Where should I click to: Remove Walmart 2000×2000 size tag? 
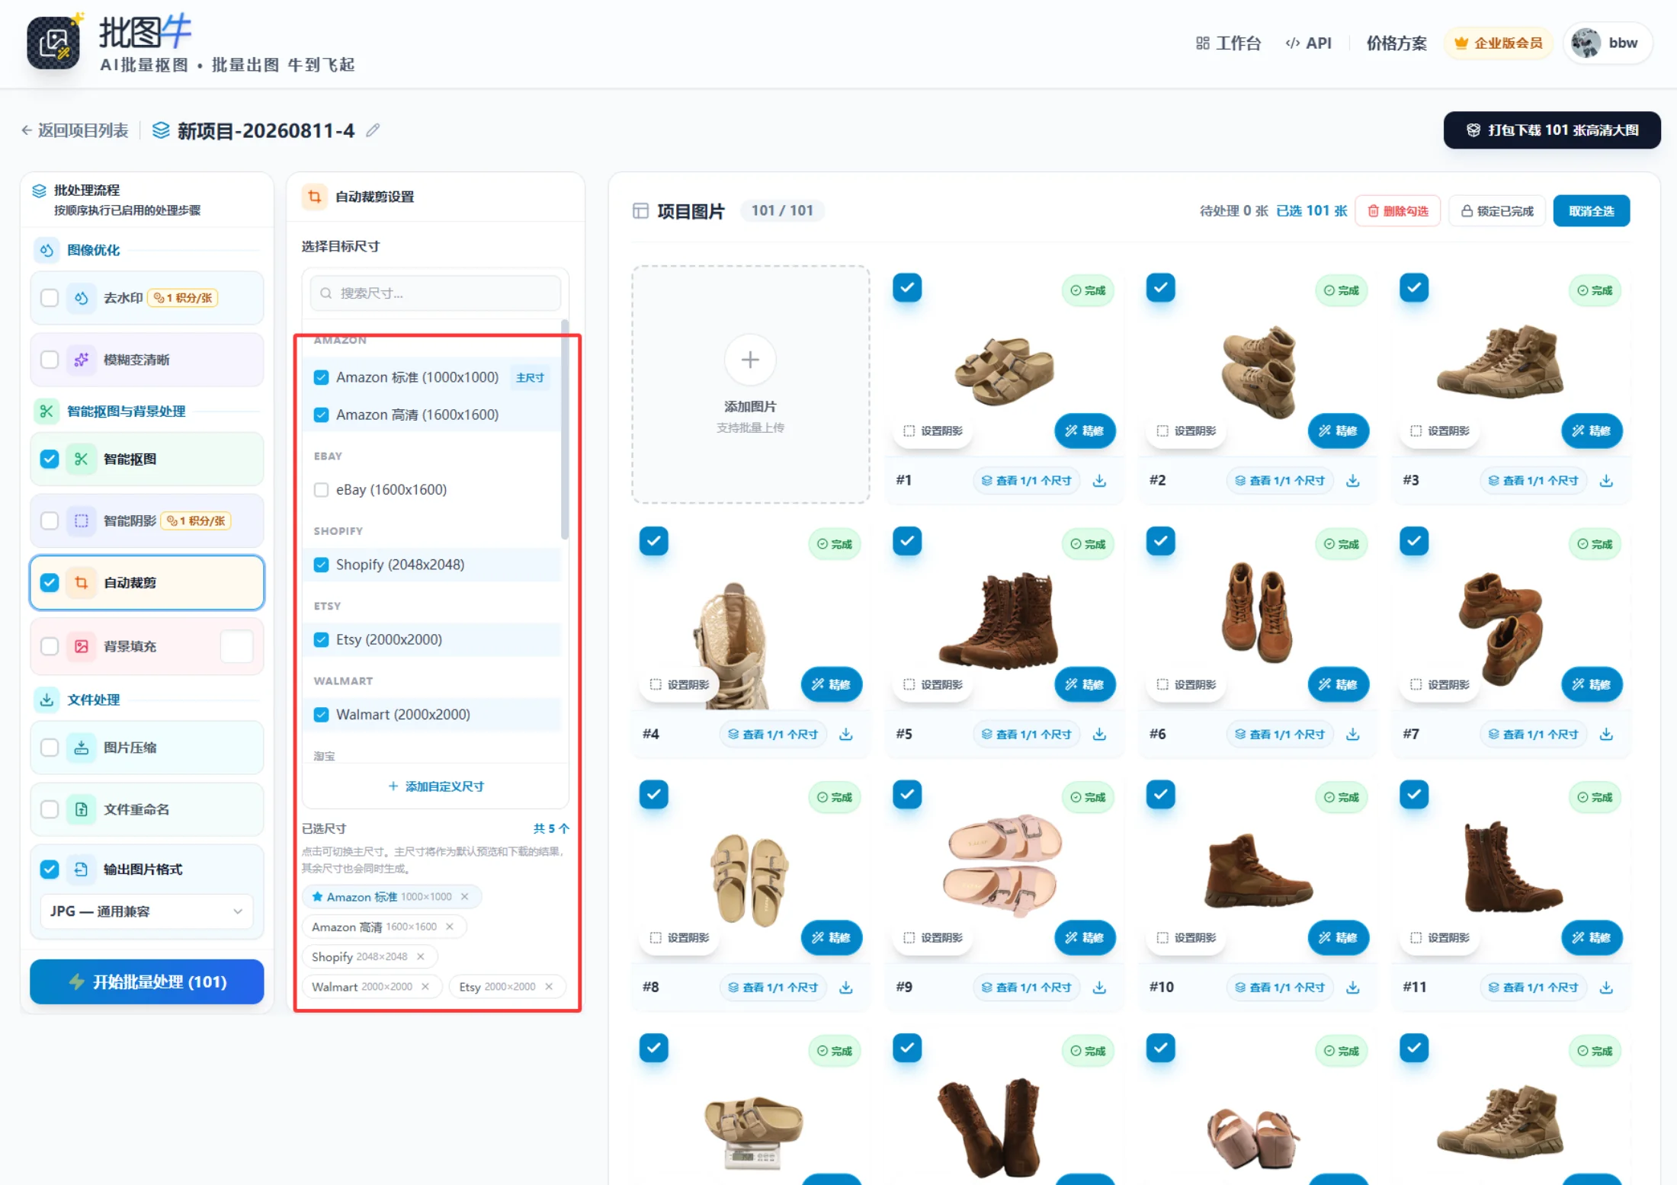coord(425,987)
